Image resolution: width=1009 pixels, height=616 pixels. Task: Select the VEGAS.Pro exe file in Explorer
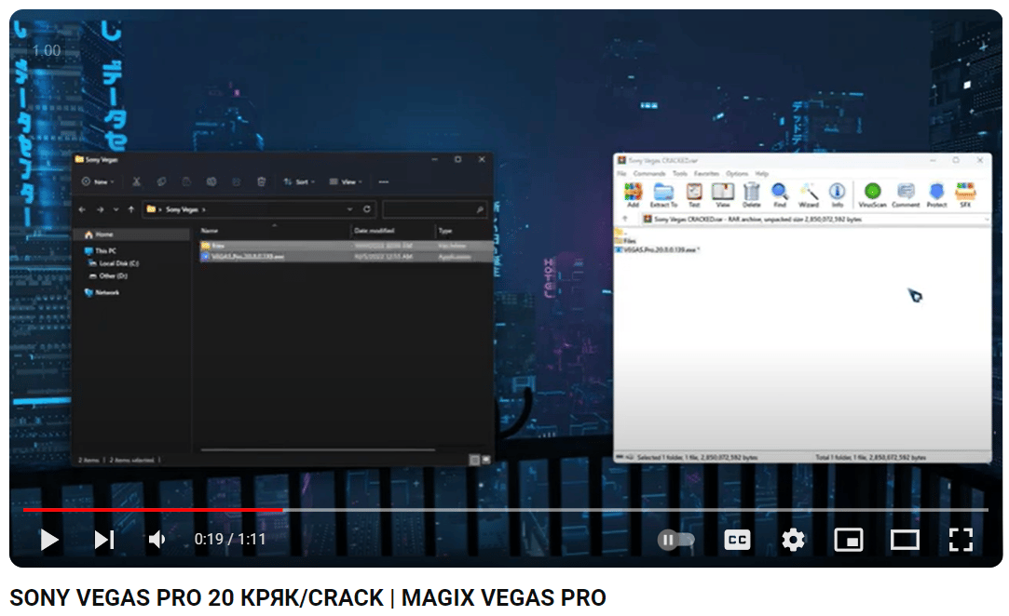347,257
